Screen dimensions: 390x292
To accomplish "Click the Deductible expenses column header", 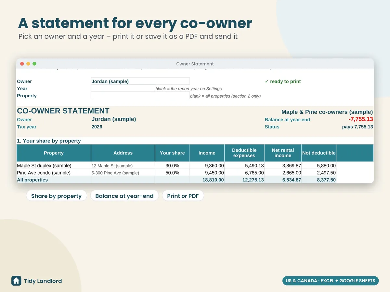I will point(244,153).
